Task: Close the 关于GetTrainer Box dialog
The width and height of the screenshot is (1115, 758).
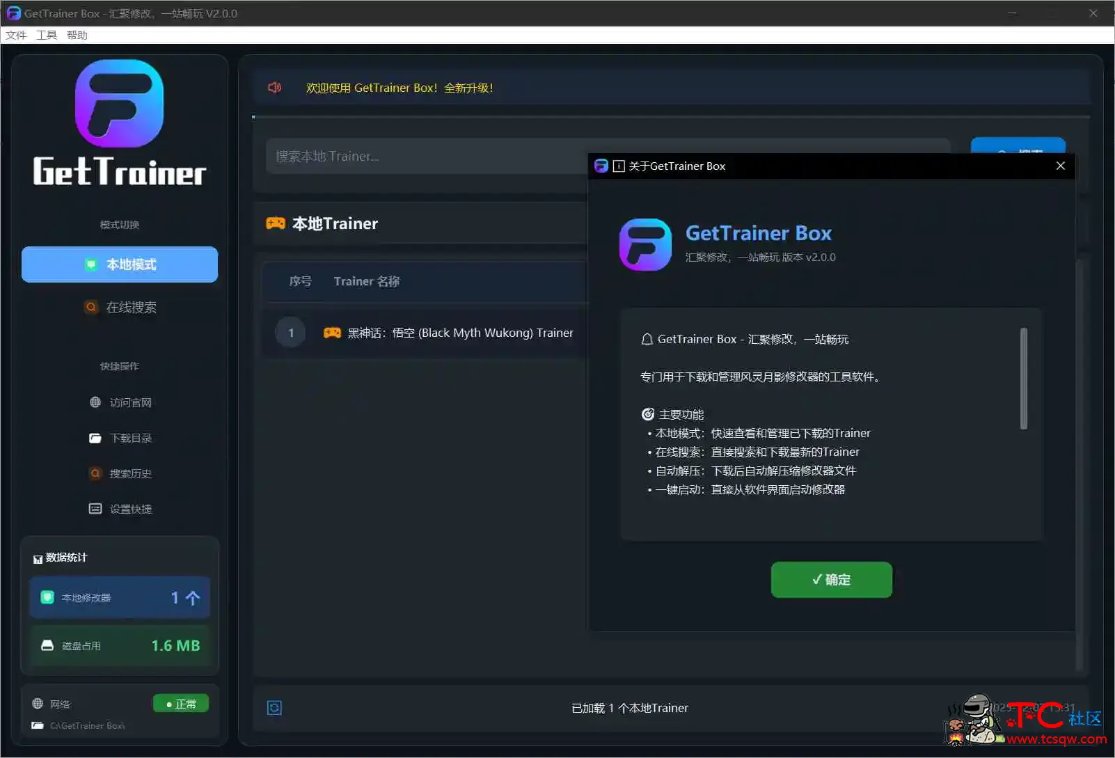Action: point(1060,166)
